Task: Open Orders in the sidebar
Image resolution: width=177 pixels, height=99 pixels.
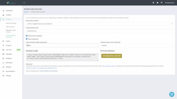Action: 8,41
